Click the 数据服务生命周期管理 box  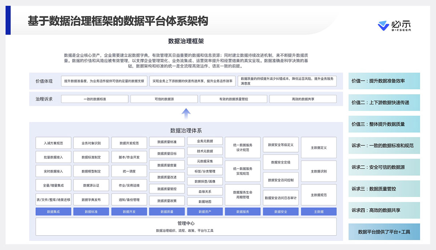pyautogui.click(x=243, y=195)
